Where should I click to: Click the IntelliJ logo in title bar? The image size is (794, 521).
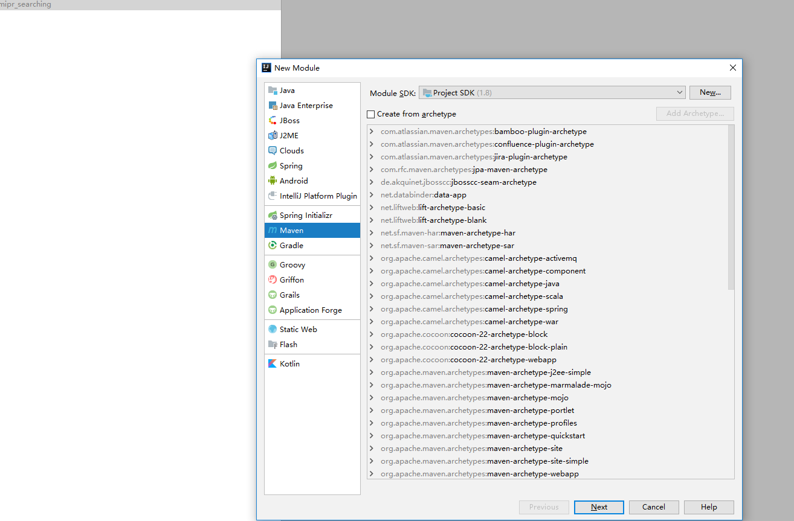266,68
